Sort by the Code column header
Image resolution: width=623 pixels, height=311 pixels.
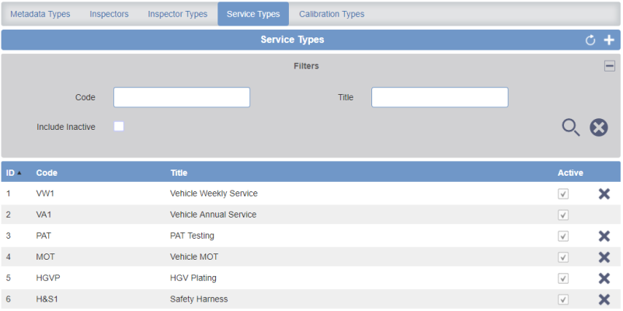(47, 173)
